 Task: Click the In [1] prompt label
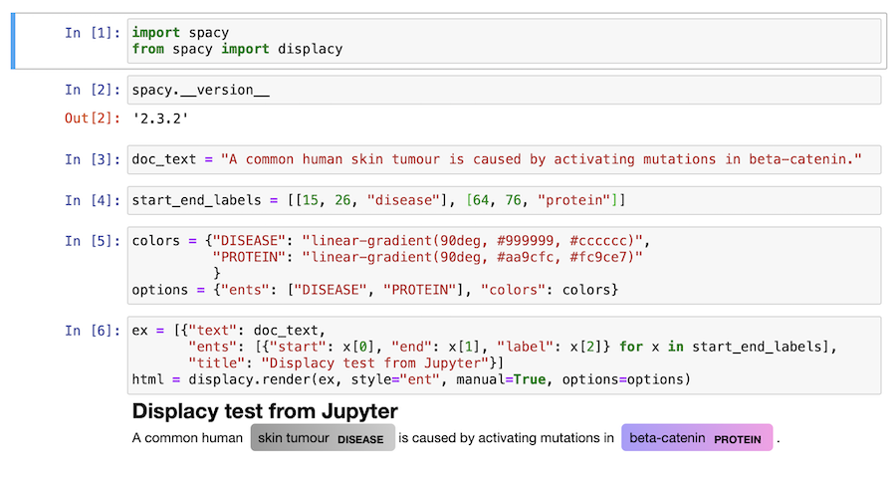pos(93,33)
